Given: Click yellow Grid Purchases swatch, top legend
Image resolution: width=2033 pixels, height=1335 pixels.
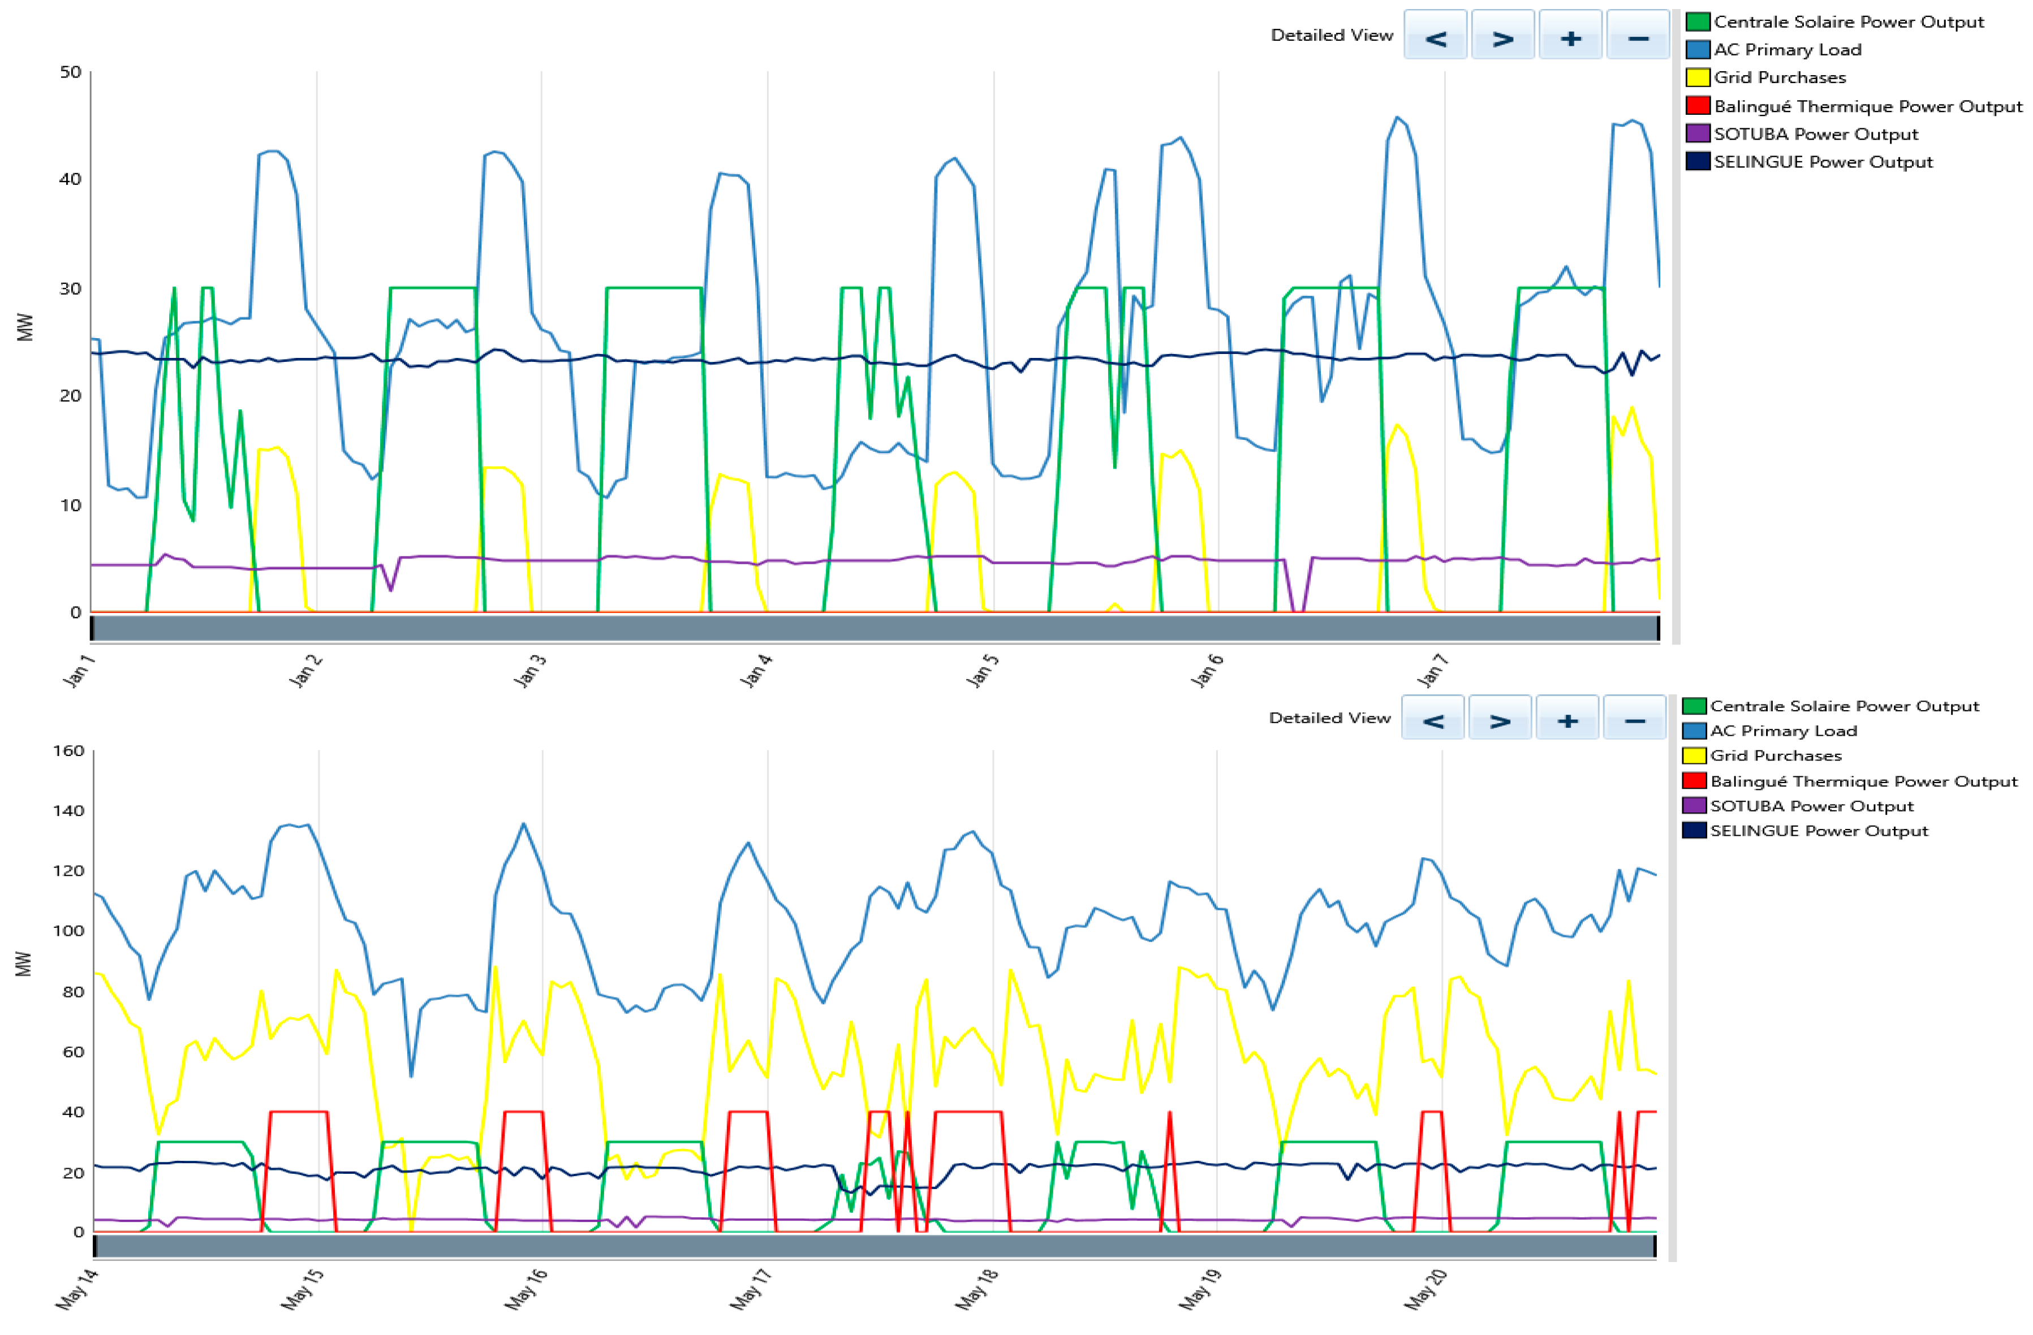Looking at the screenshot, I should 1698,77.
